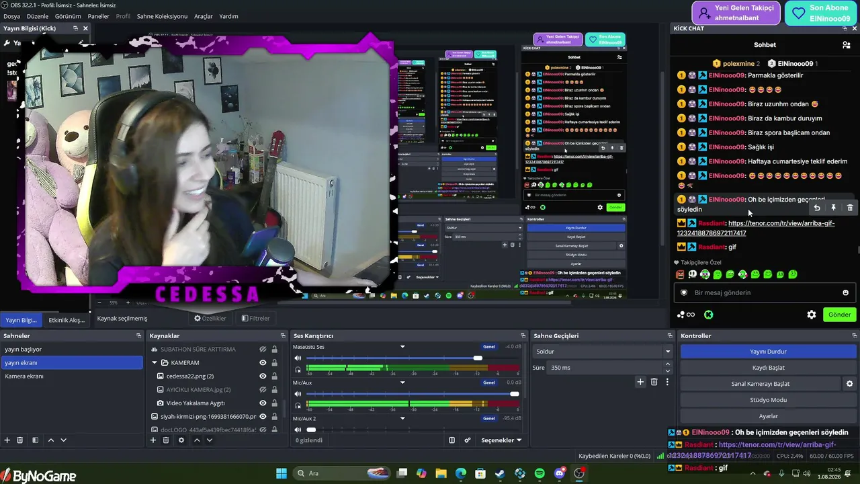Viewport: 860px width, 484px height.
Task: Show the SUBATHON SÜRE ARTTIRMA source
Action: 263,350
